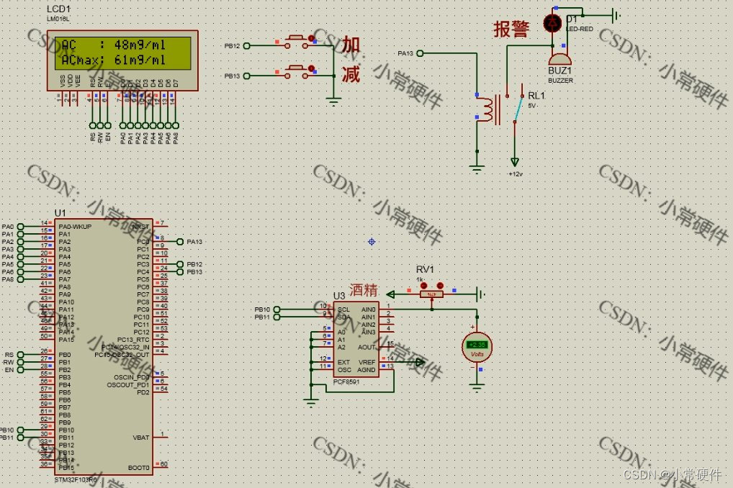Click the BOOT0 pin label on U1
This screenshot has height=488, width=733.
(139, 467)
